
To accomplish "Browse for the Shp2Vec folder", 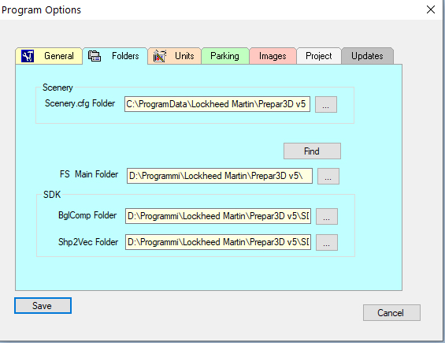I will [x=327, y=242].
